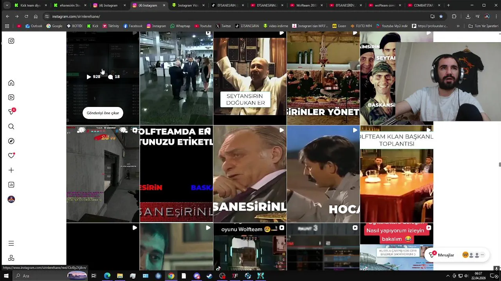Expand bookmarks overflow chevron
Screen dimensions: 501x281
click(458, 26)
